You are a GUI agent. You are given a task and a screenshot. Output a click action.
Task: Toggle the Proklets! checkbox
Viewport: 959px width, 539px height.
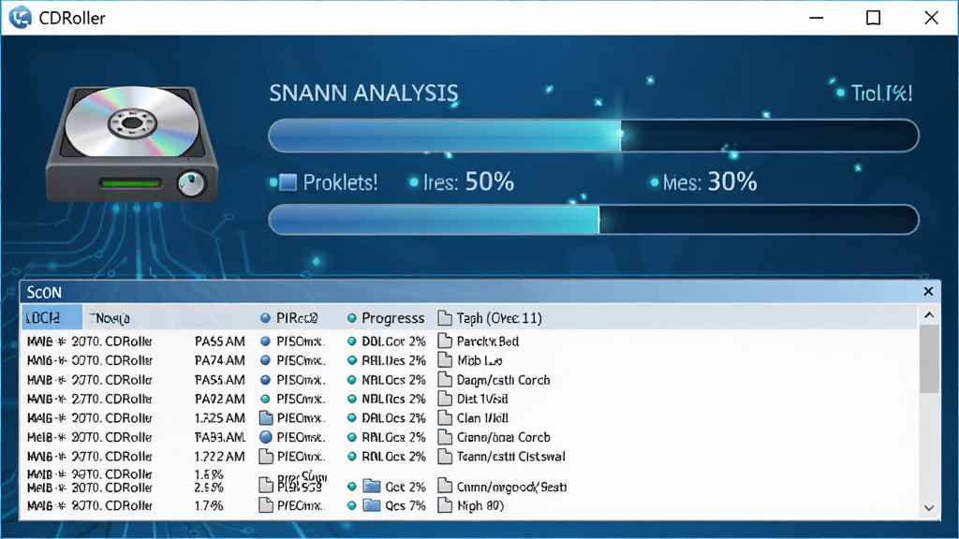pyautogui.click(x=288, y=182)
